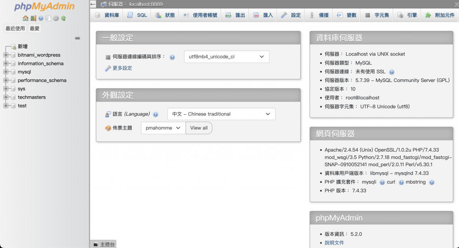Reload navigation panel green refresh icon

pyautogui.click(x=63, y=18)
